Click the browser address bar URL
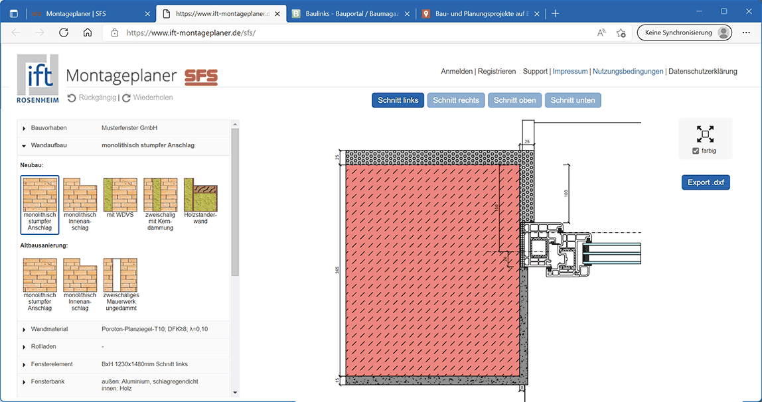This screenshot has height=402, width=762. click(190, 33)
